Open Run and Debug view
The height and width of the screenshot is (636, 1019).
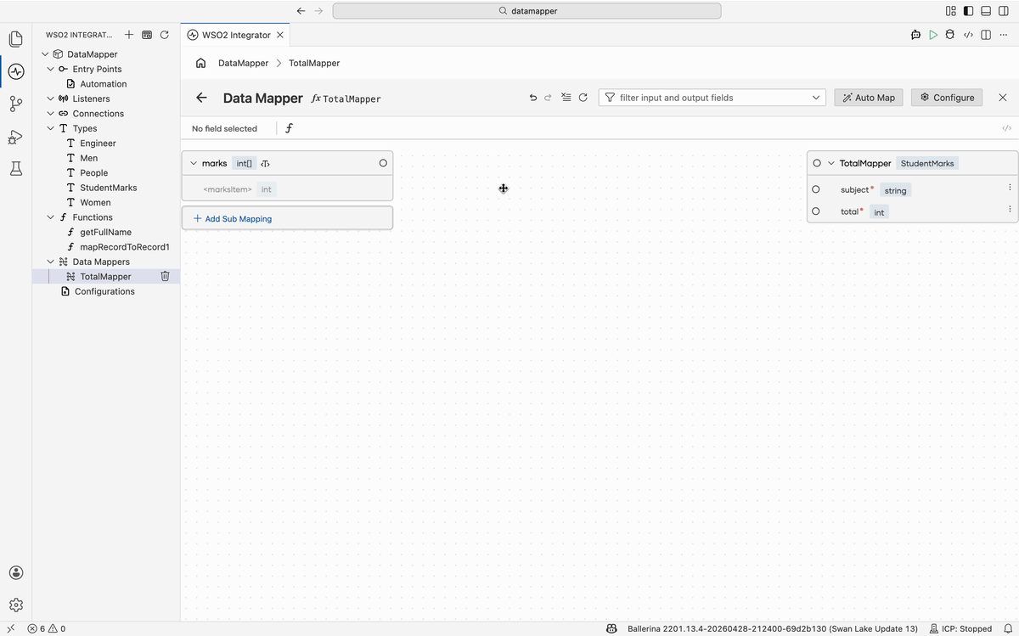point(15,137)
